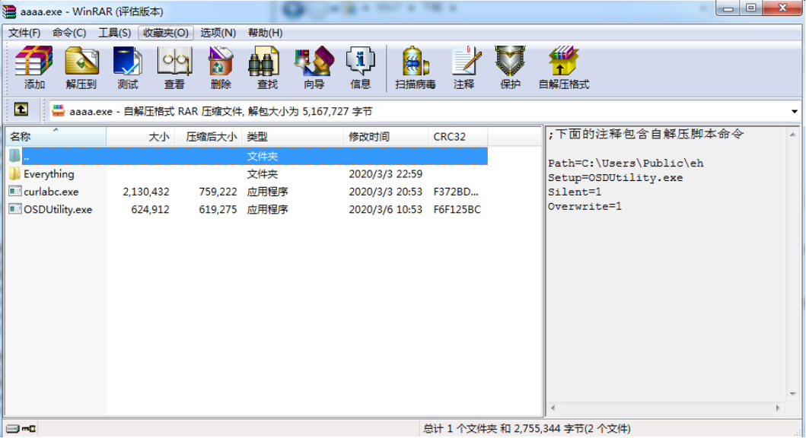Viewport: 806px width, 438px height.
Task: Expand the archive path dropdown arrow
Action: pyautogui.click(x=794, y=112)
